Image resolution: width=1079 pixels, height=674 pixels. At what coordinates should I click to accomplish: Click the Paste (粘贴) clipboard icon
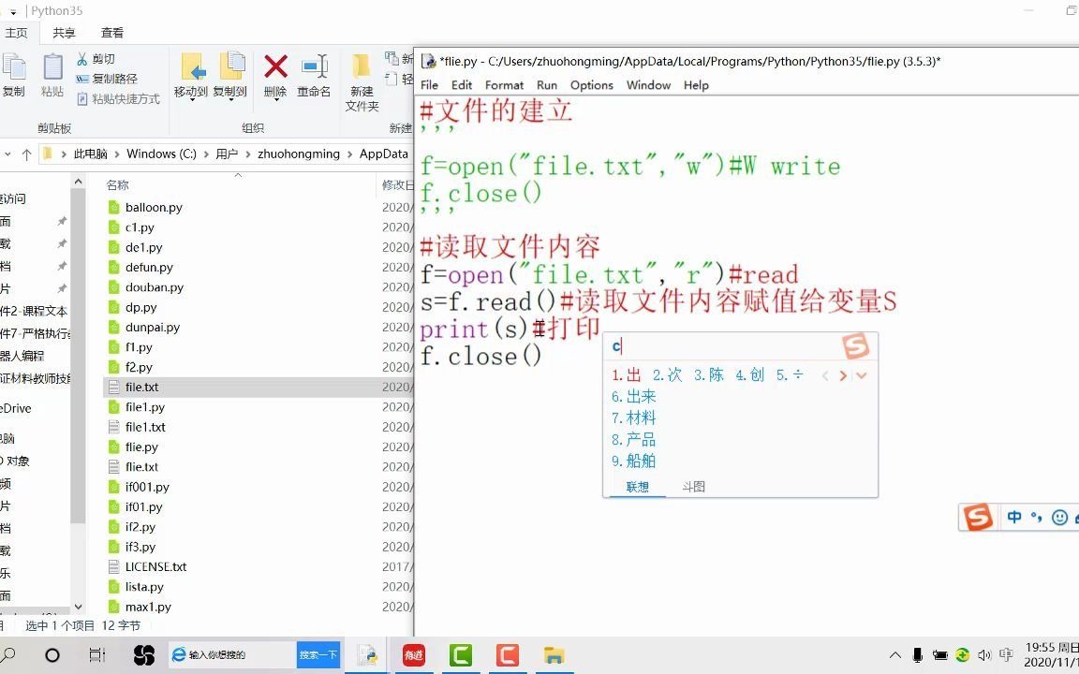[52, 67]
